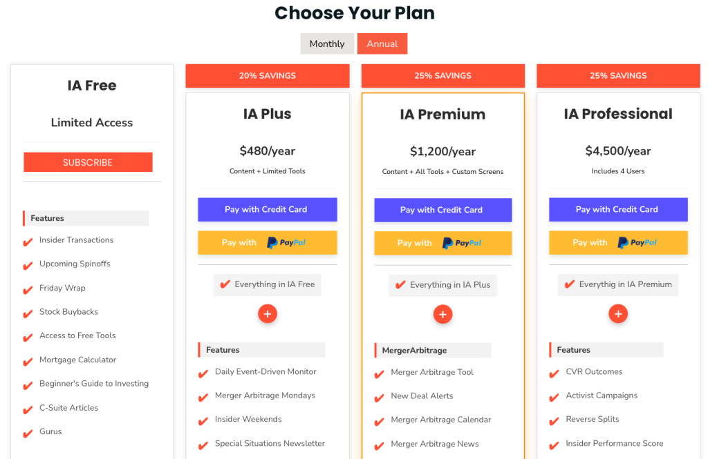Click the checkmark beside Merger Arbitrage Tool

(x=380, y=372)
